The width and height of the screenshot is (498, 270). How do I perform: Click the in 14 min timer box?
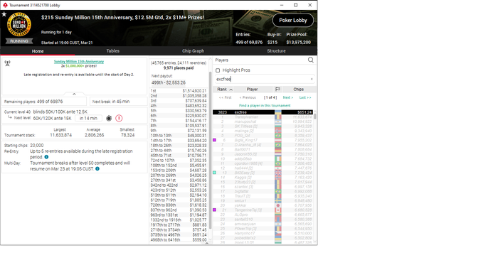[89, 119]
